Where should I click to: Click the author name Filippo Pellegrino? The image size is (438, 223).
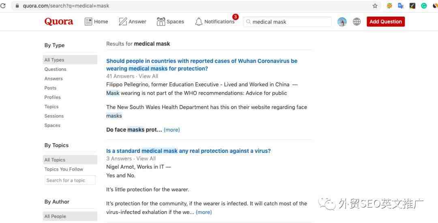pyautogui.click(x=127, y=85)
